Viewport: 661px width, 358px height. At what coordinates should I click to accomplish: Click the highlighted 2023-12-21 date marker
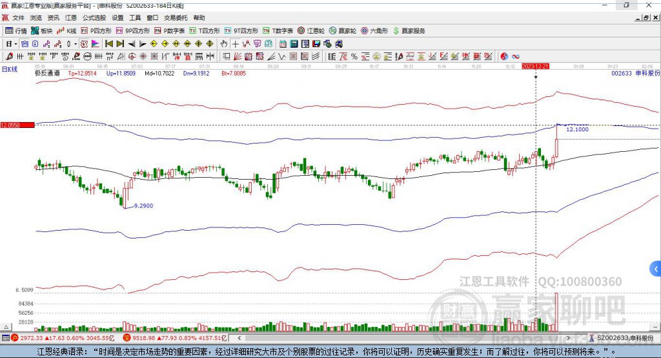pos(535,67)
